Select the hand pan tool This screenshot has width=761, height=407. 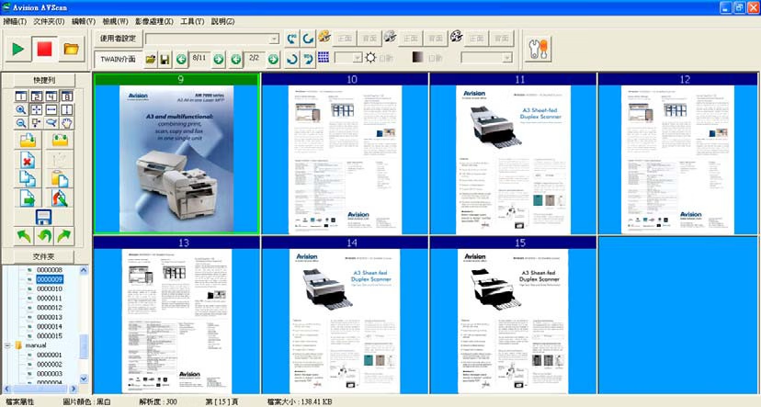pos(67,121)
